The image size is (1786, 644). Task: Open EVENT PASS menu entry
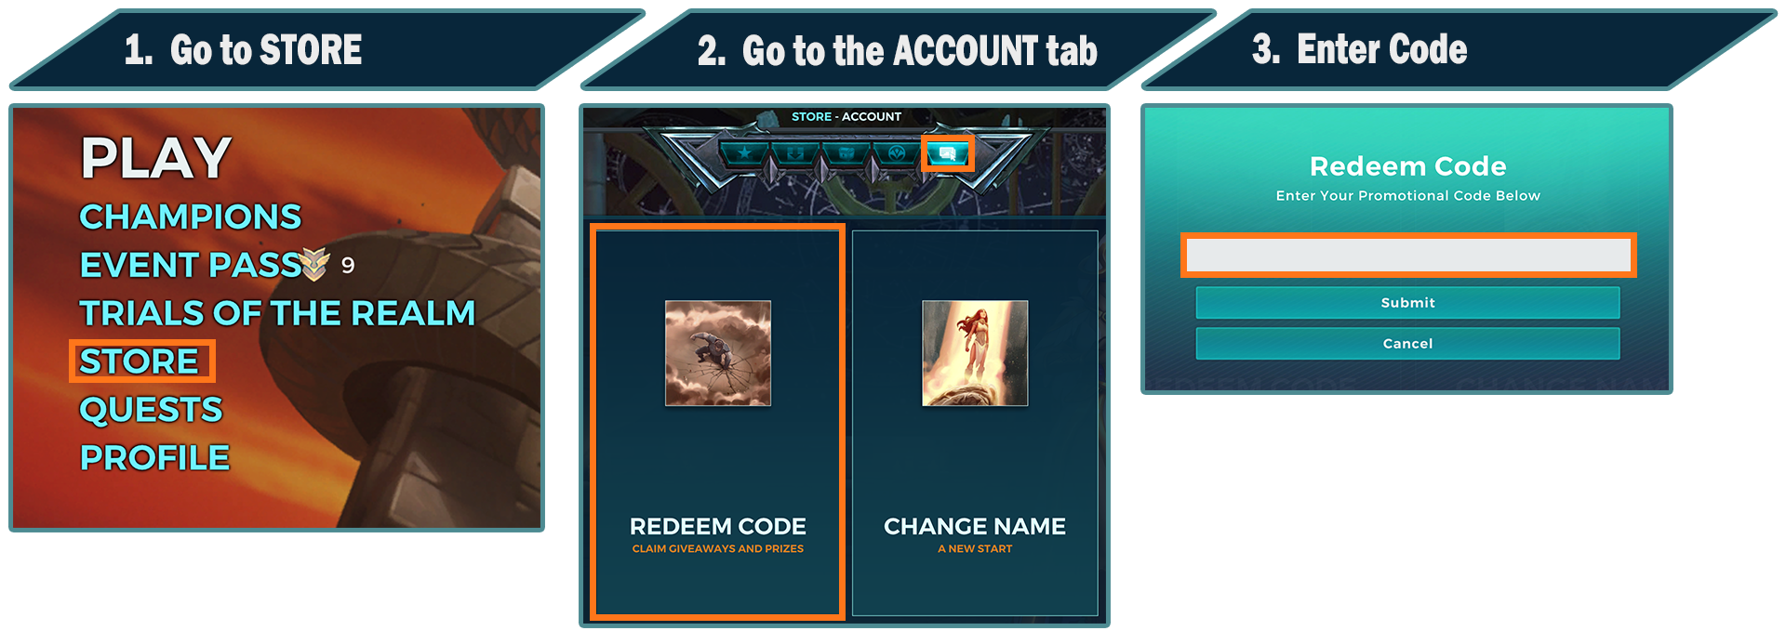pos(190,265)
